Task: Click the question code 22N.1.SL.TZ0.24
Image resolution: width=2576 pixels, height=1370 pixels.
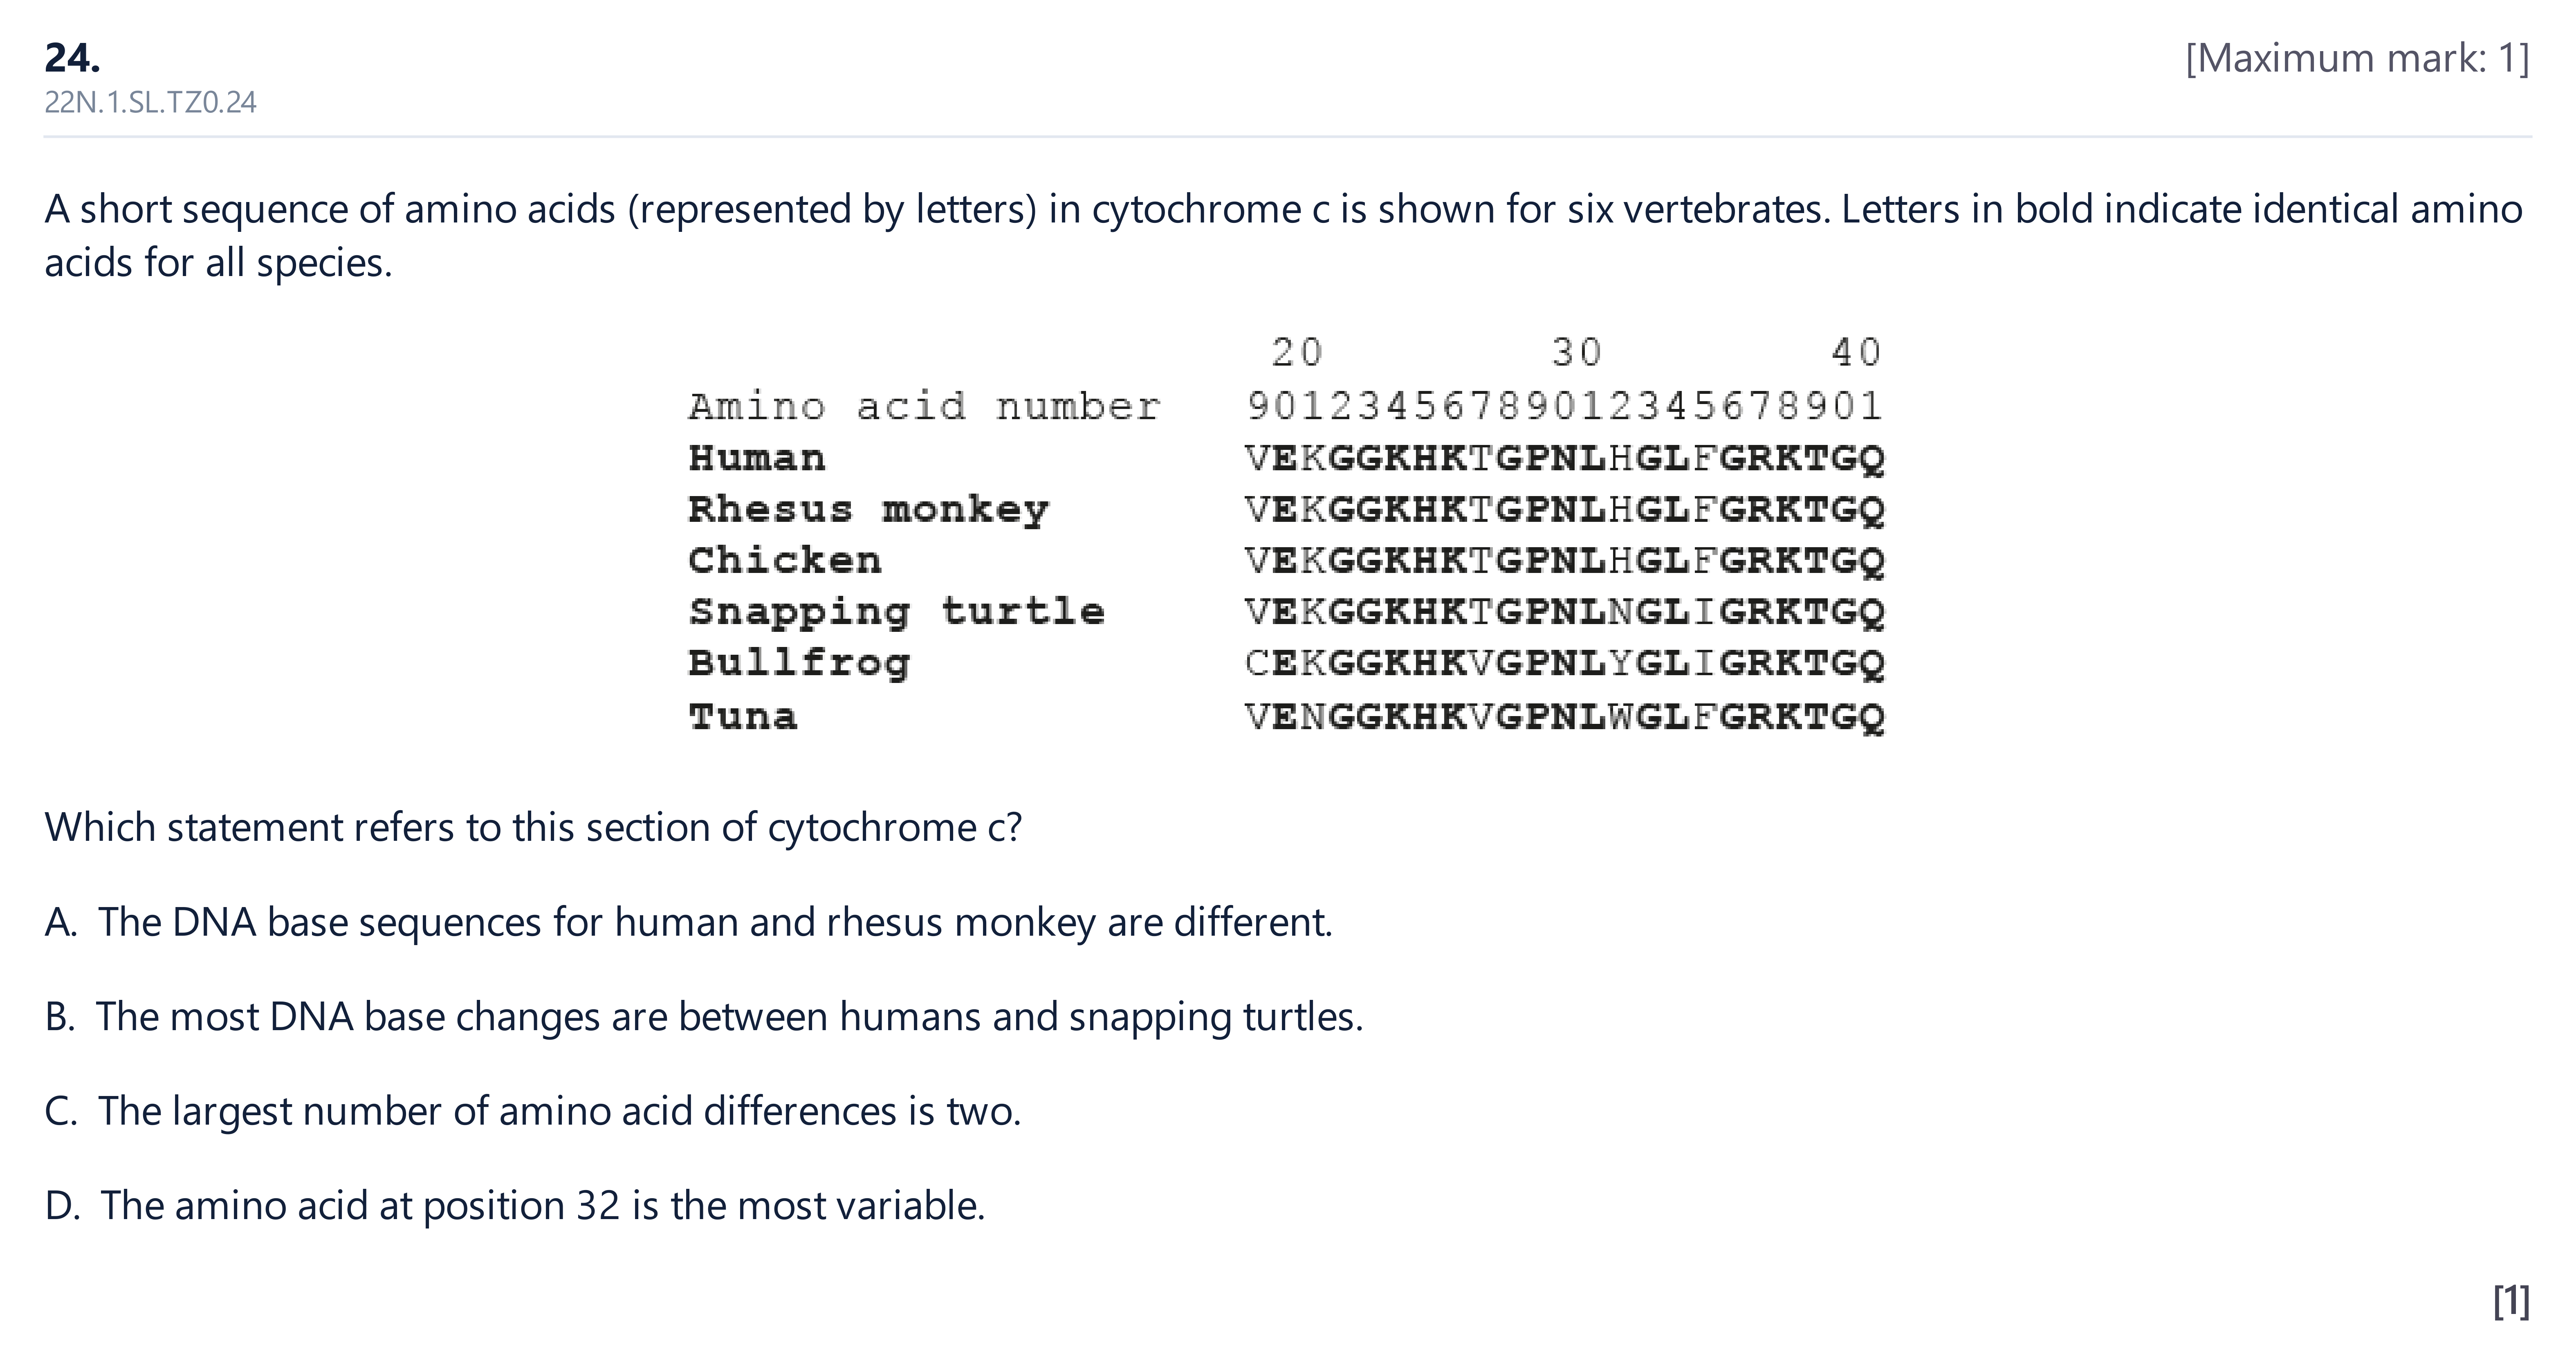Action: [150, 102]
